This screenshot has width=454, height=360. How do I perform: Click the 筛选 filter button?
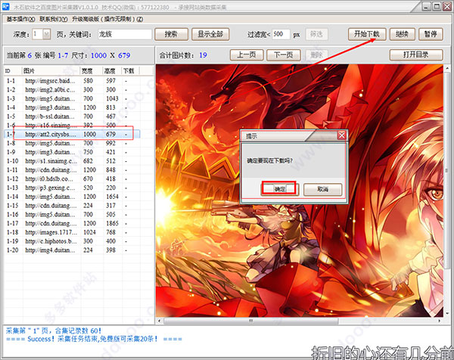(316, 35)
